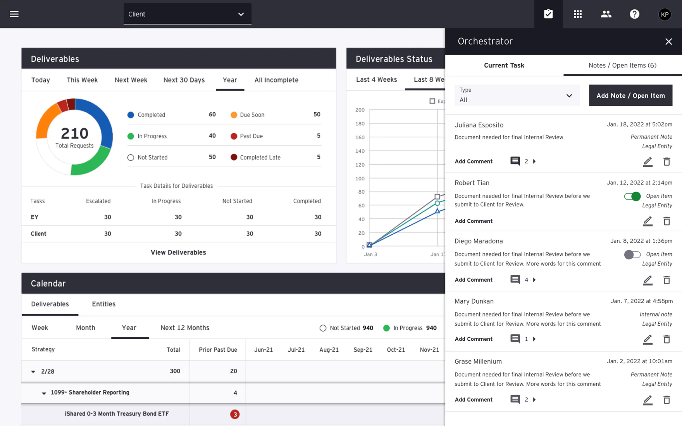Collapse the 2/28 strategy row
682x426 pixels.
33,371
